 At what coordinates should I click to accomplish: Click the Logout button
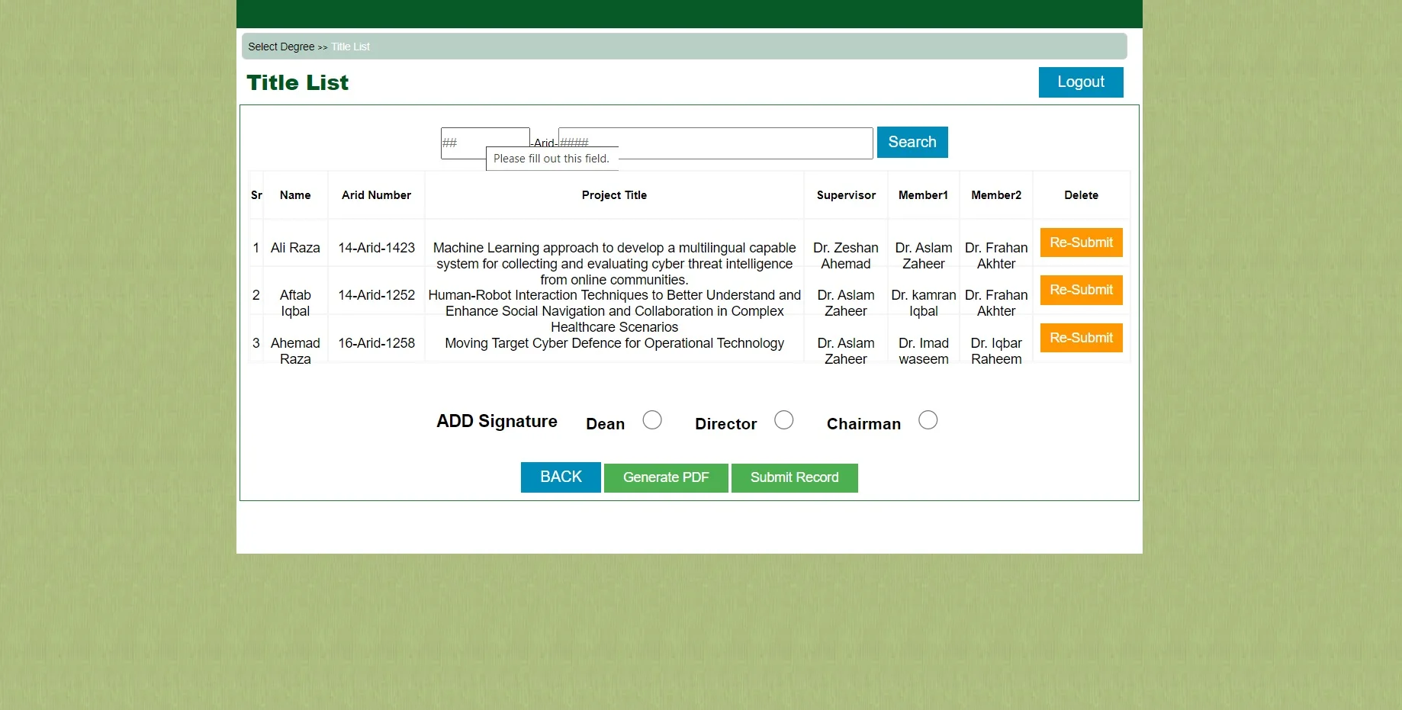point(1080,82)
